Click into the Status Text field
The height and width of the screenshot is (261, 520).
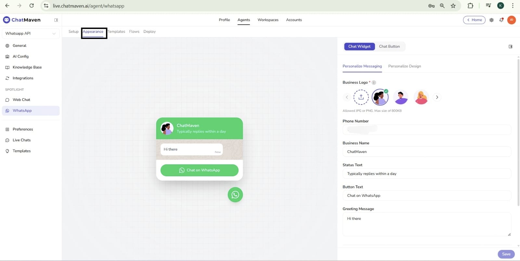pos(426,174)
